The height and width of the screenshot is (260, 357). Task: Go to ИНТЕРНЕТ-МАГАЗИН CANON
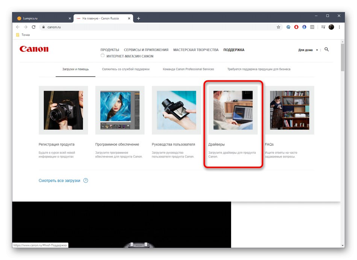coord(130,56)
